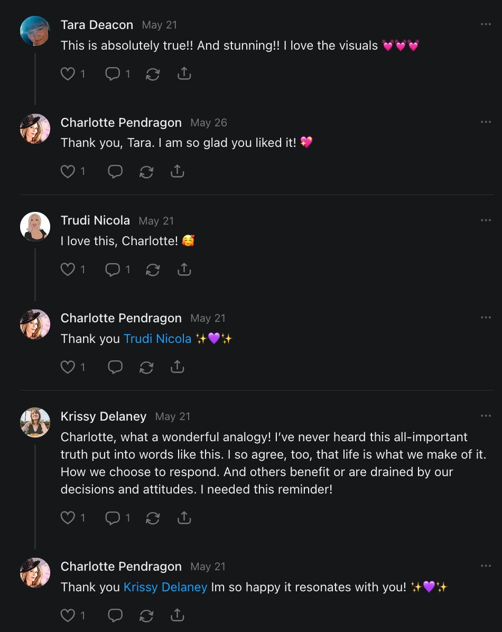502x632 pixels.
Task: Follow the Krissy Delaney mention link
Action: 165,587
